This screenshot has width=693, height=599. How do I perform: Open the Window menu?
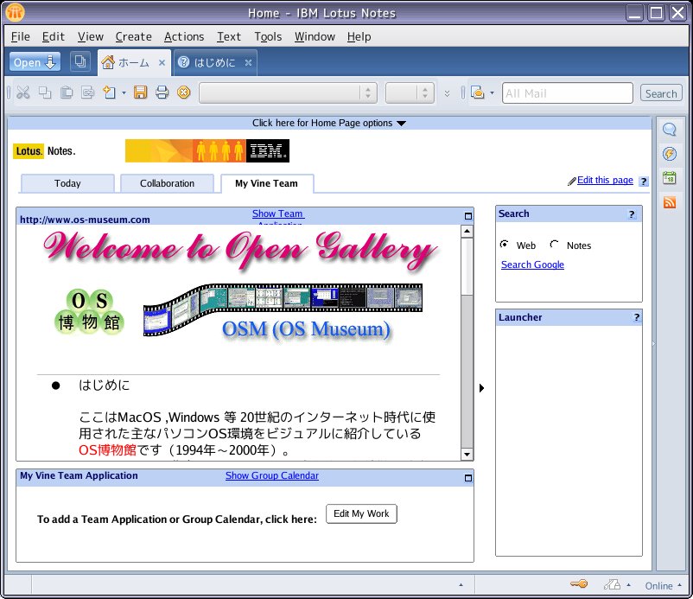315,36
